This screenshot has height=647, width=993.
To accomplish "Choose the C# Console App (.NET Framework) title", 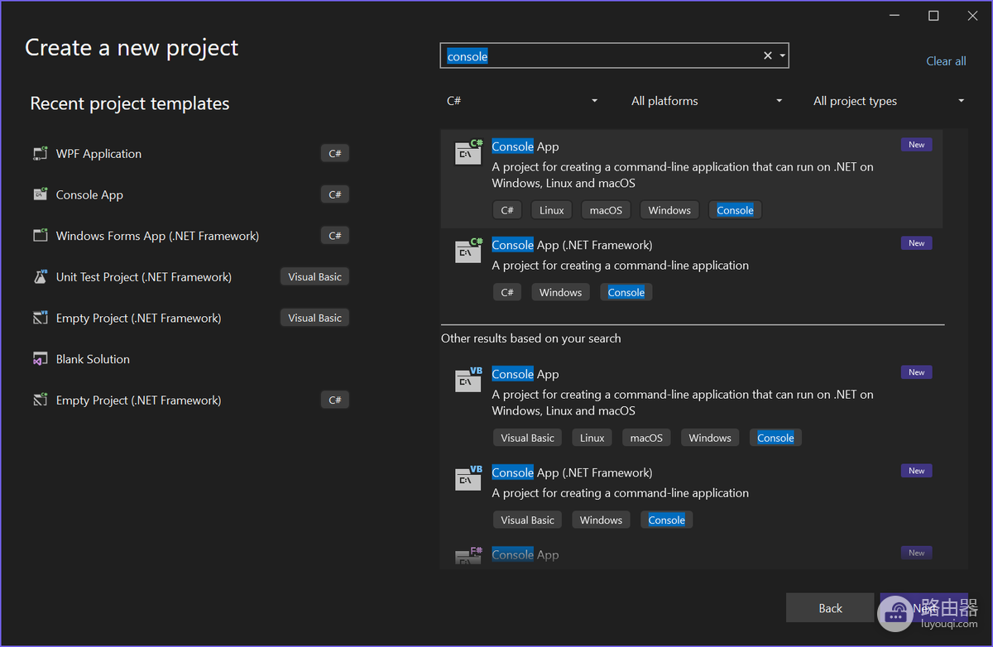I will [572, 245].
